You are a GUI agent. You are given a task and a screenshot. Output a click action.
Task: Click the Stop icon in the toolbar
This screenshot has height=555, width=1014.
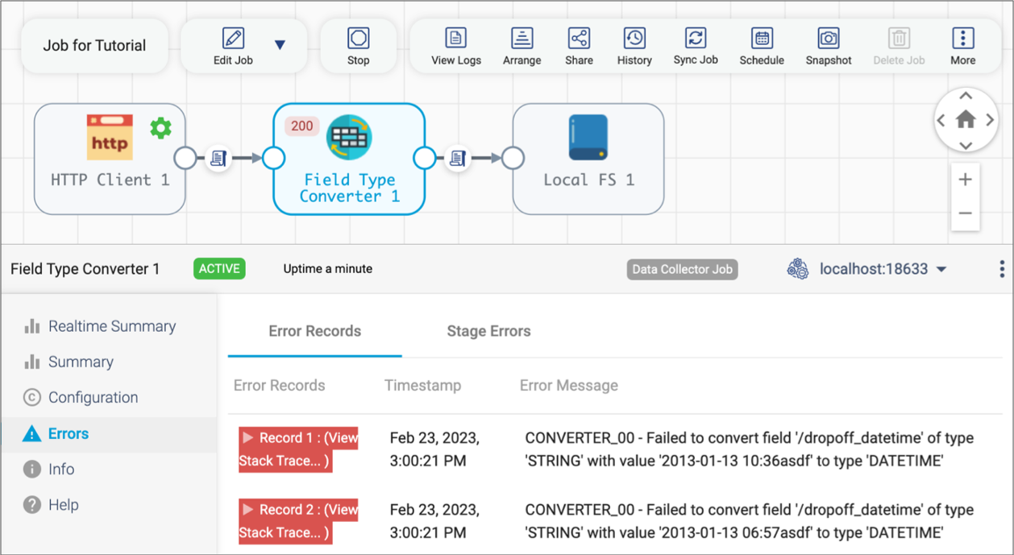click(358, 38)
